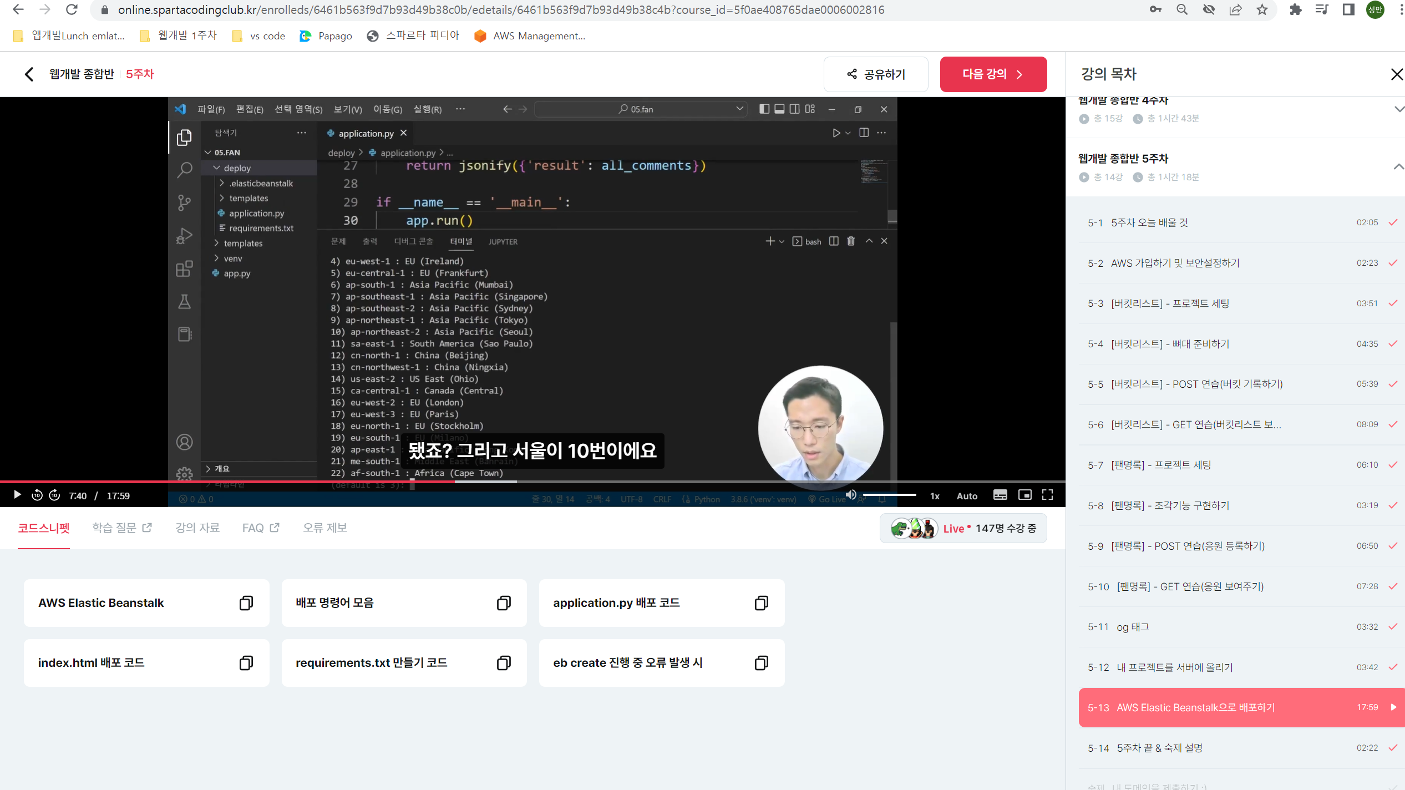Open the 앱개발Lunch bookmark folder

tap(69, 36)
